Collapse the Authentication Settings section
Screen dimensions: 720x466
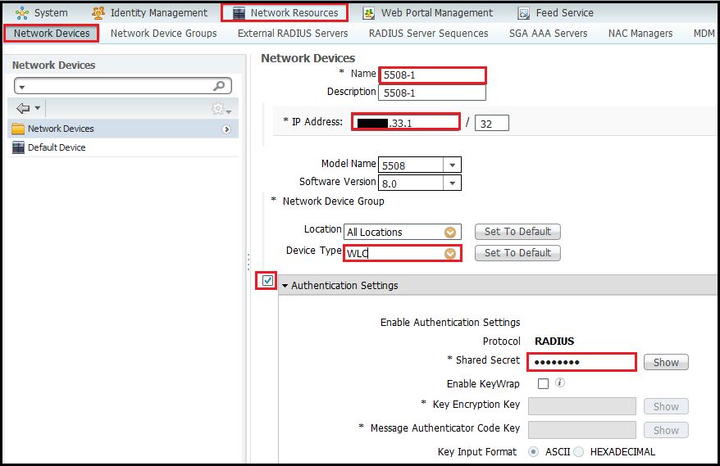285,286
